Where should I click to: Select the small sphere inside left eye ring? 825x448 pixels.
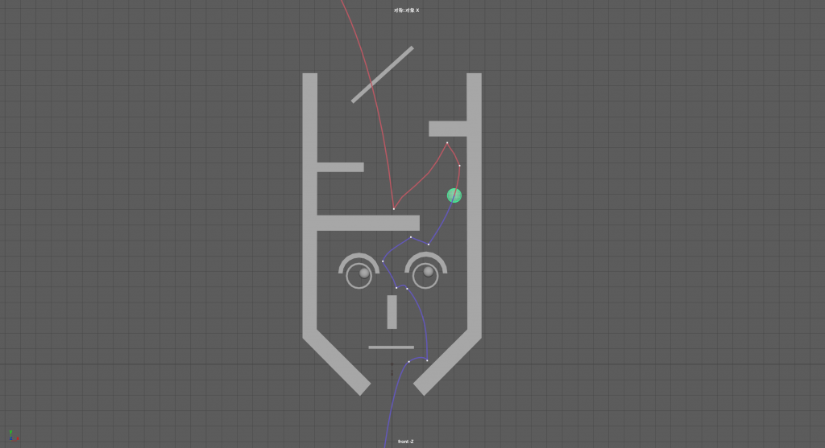click(364, 273)
